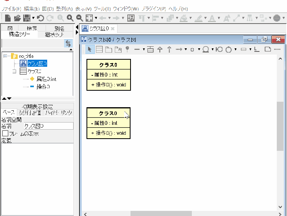Open the ツール(T) menu

click(102, 9)
